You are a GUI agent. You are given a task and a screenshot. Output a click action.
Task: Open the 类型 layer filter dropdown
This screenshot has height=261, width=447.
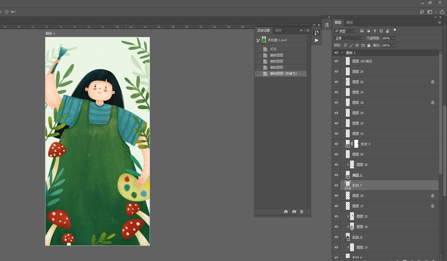(345, 31)
